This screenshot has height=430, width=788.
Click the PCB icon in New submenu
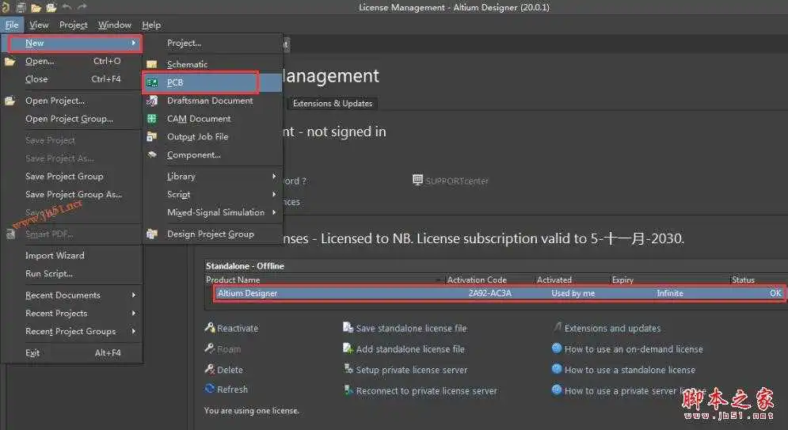151,82
